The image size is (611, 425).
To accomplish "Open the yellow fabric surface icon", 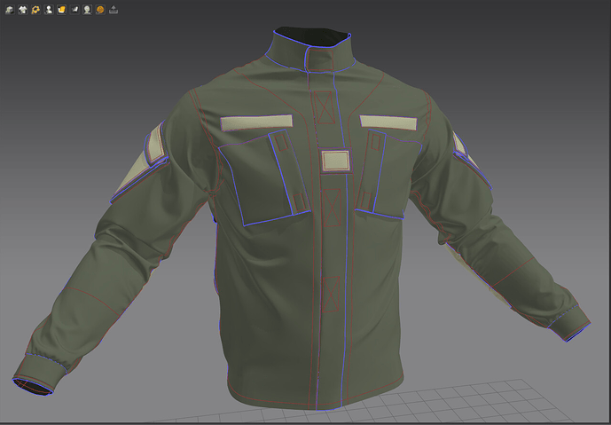I will pyautogui.click(x=61, y=10).
